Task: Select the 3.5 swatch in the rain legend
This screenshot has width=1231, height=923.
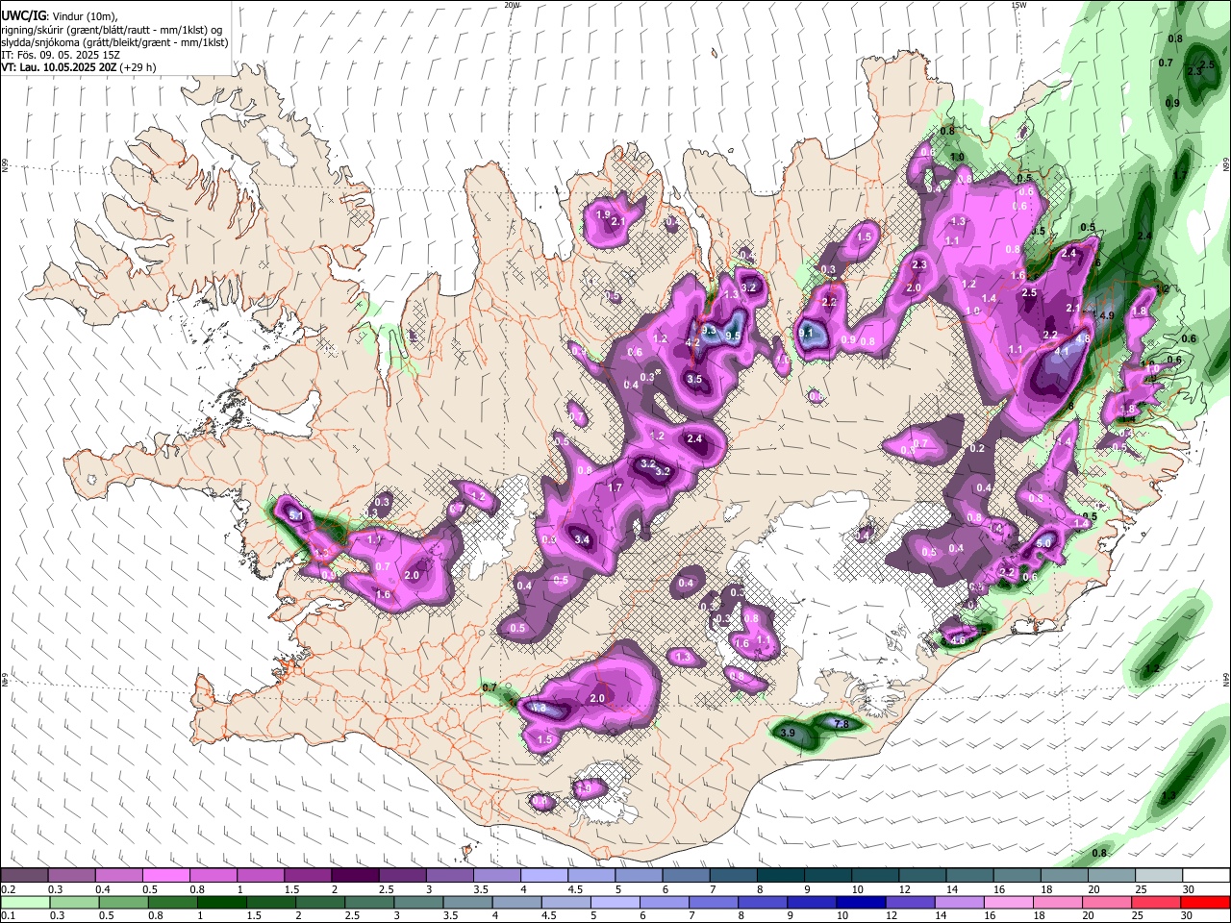Action: [x=466, y=902]
